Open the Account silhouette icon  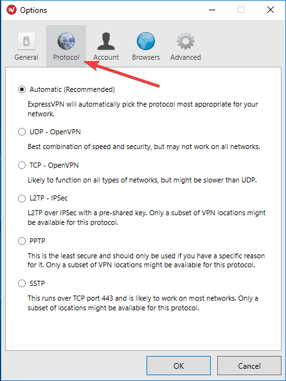pyautogui.click(x=106, y=41)
